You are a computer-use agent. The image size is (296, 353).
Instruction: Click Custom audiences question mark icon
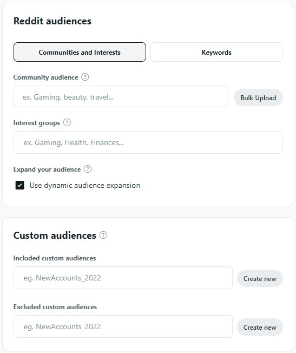click(103, 235)
